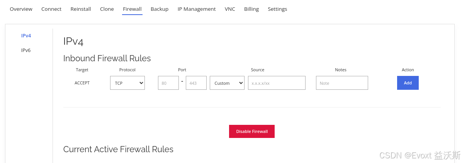Click the Source column label

point(258,70)
